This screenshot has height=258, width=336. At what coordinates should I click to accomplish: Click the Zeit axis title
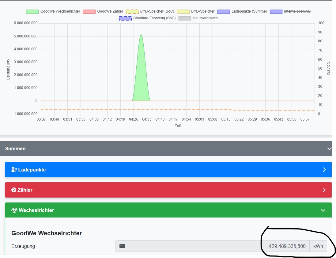coord(178,126)
